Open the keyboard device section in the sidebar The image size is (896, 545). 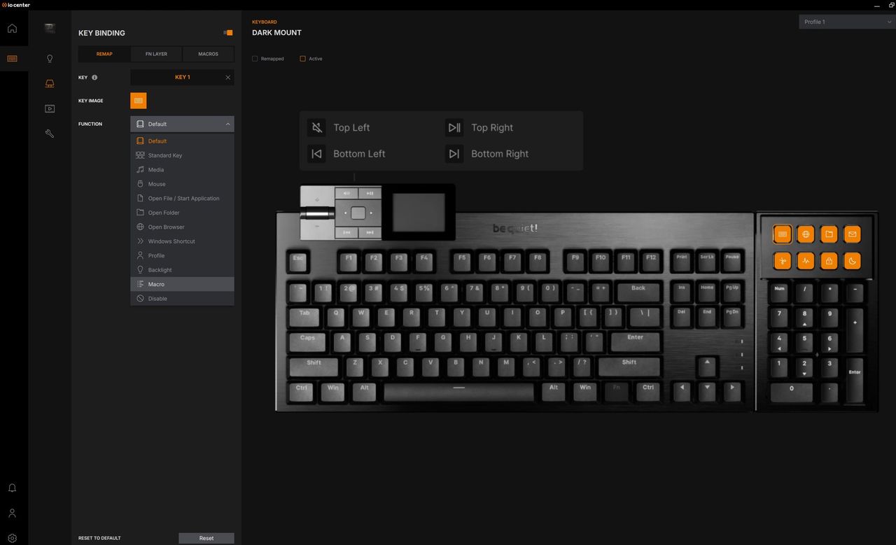(12, 59)
